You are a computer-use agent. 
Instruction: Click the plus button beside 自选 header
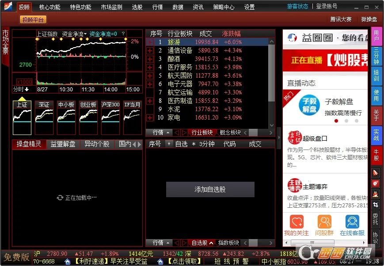click(x=168, y=144)
